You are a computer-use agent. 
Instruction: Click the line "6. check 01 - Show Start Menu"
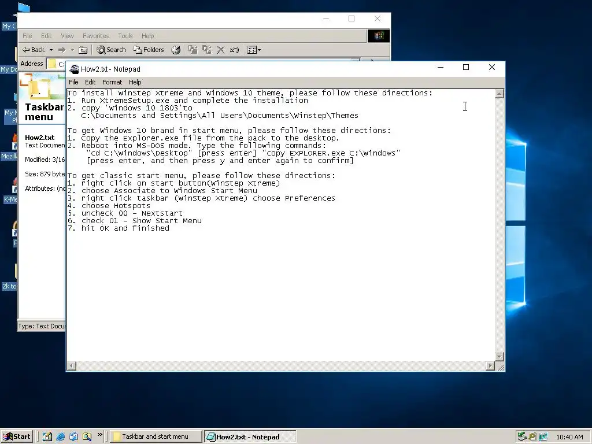pos(134,221)
